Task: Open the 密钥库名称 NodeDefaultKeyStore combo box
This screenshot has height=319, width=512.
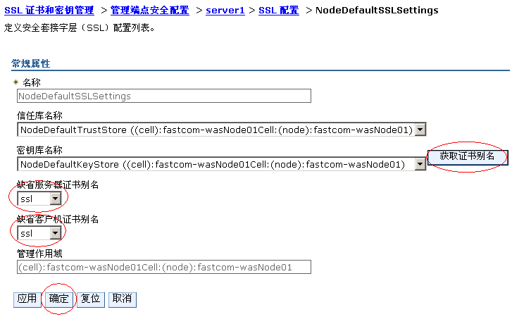Action: click(221, 164)
